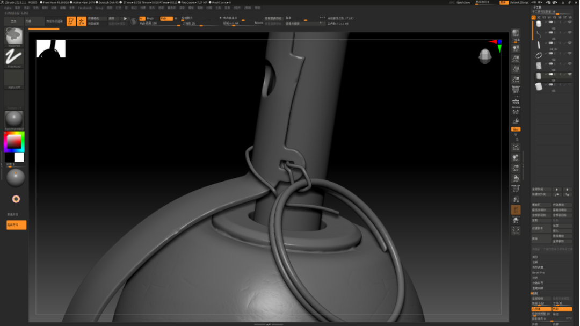Open the FreeHand stroke selector

14,57
